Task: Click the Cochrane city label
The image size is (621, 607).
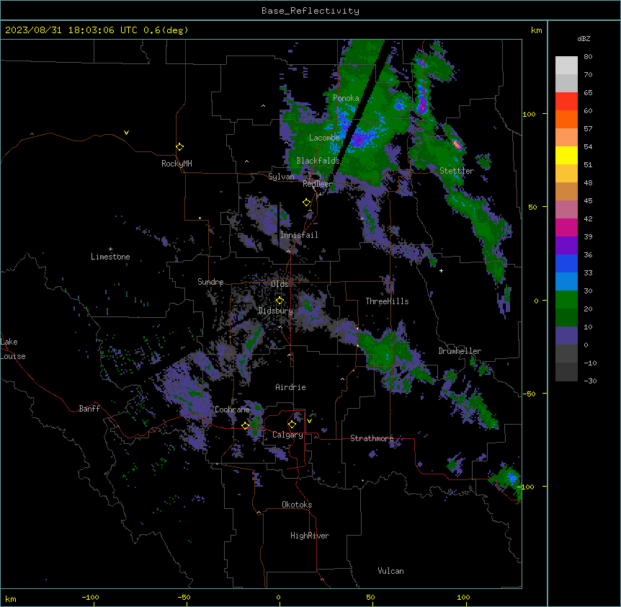Action: click(x=232, y=409)
